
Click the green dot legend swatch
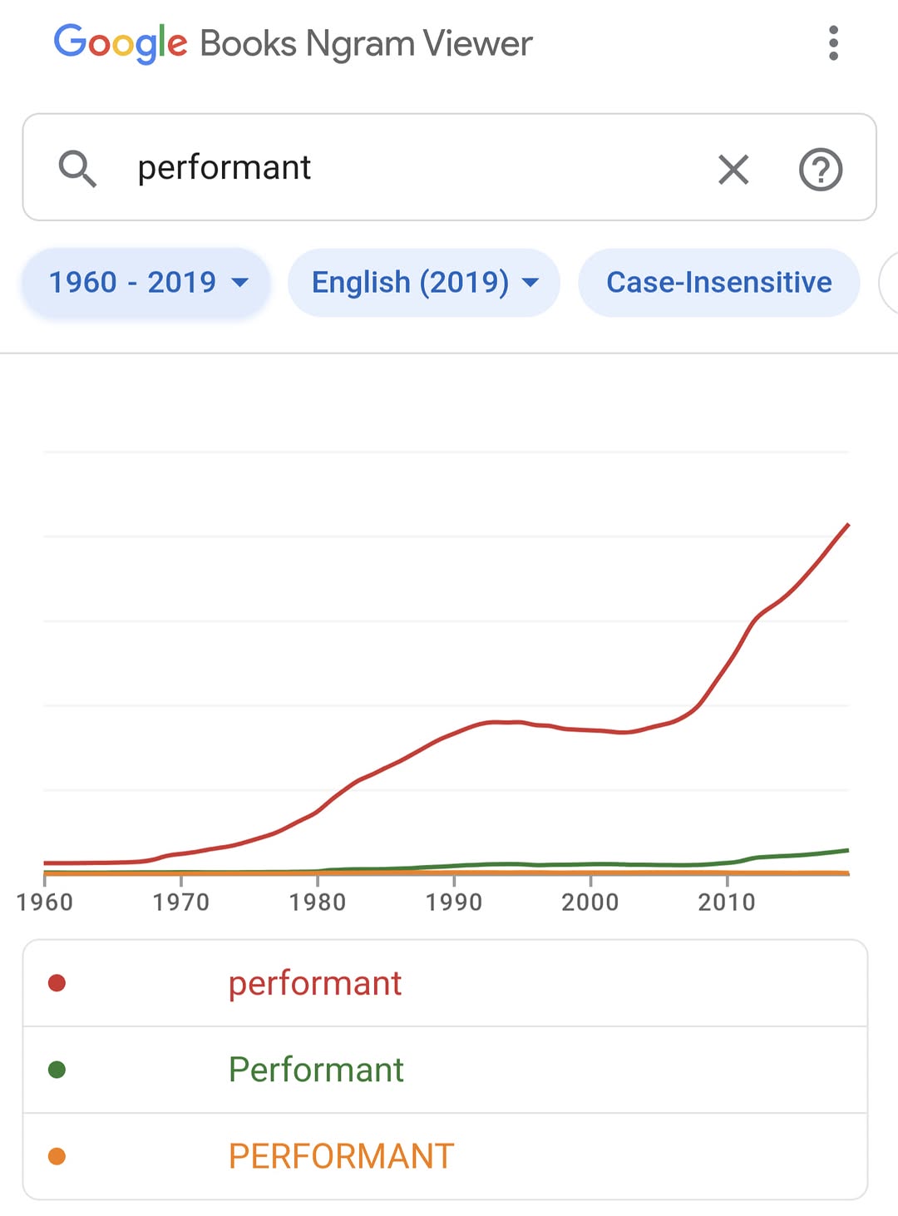click(x=57, y=1070)
